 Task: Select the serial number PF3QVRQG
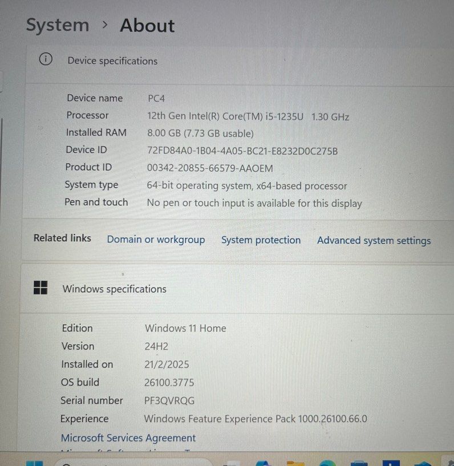click(169, 400)
